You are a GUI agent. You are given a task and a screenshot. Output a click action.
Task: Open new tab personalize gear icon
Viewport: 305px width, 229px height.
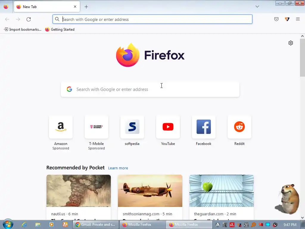coord(290,43)
